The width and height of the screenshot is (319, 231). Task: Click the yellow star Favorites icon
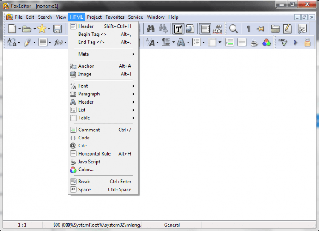(42, 29)
